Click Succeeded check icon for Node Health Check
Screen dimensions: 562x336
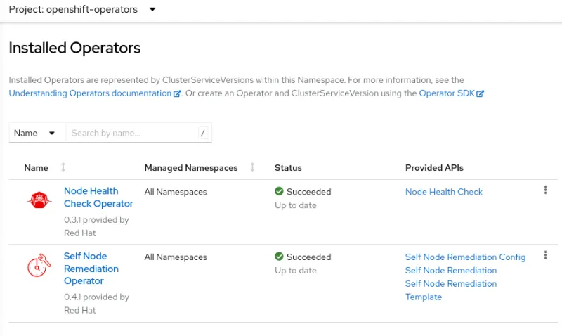(279, 191)
